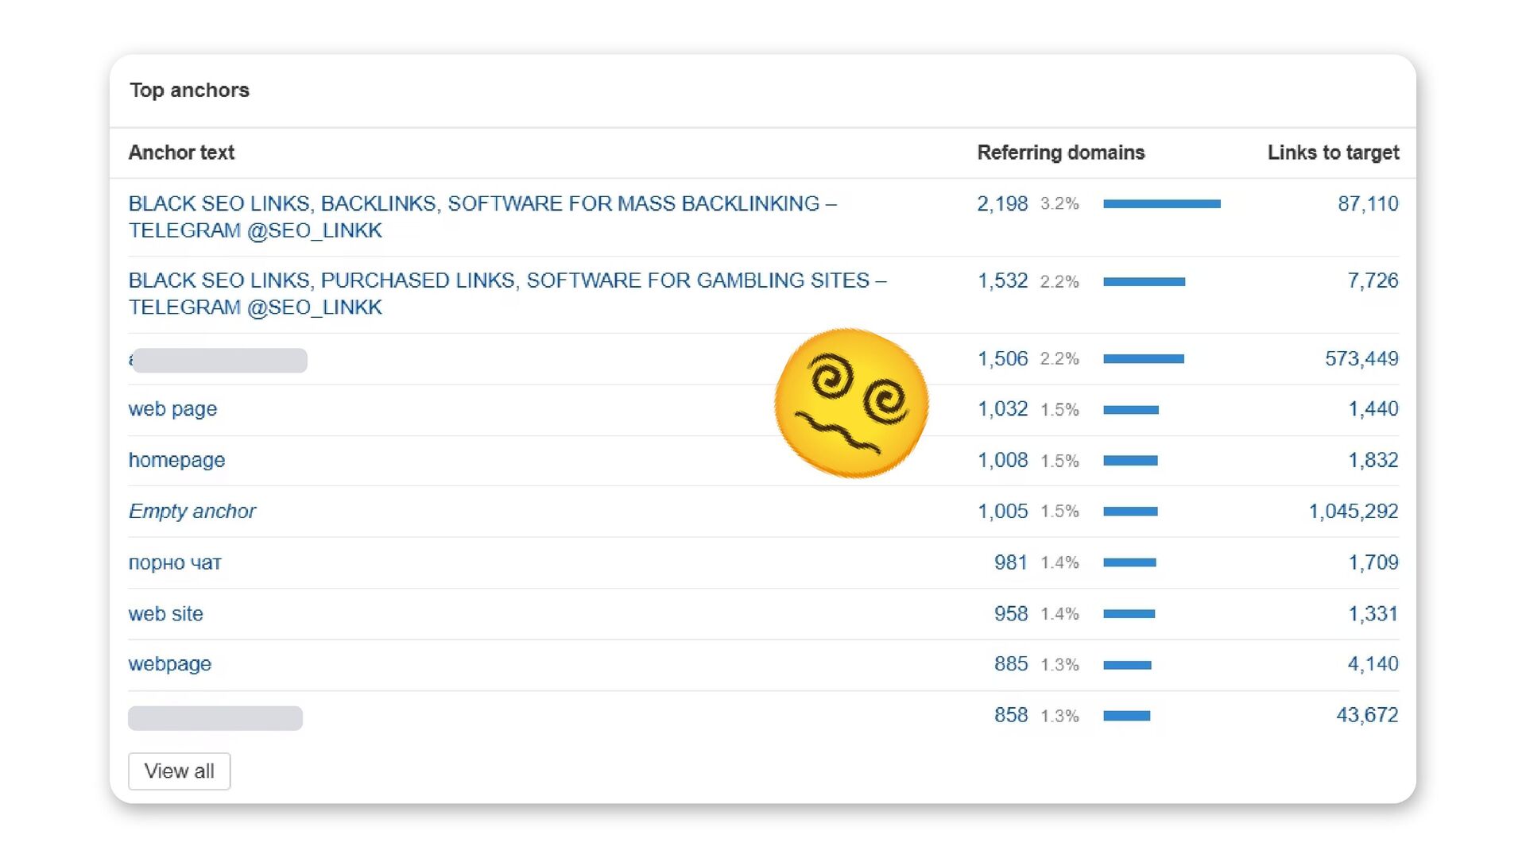Click links to target value 87,110
Screen dimensions: 1526x858
point(1368,204)
